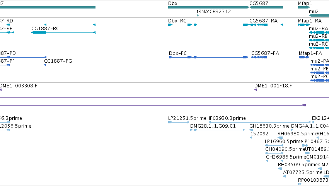This screenshot has width=329, height=186.
Task: Select mu2-PC protein label
Action: (x=319, y=77)
